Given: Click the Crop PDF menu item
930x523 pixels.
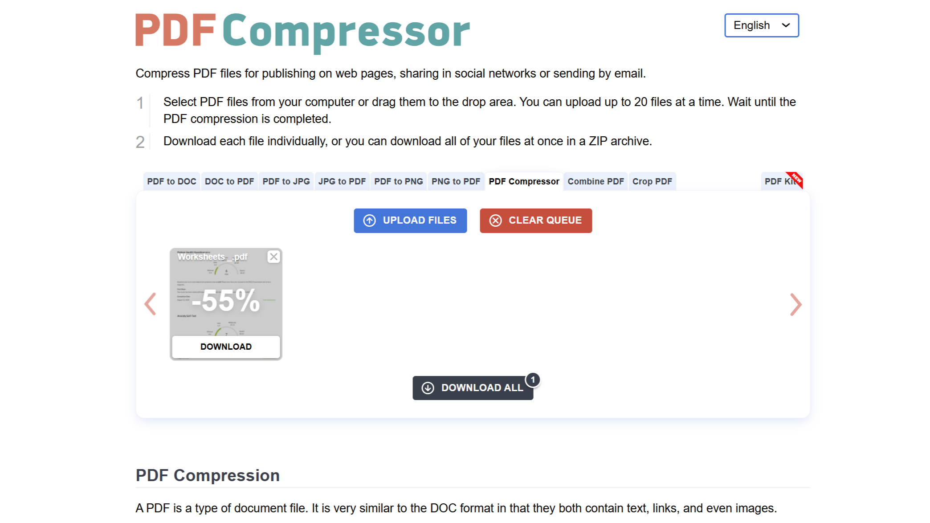Looking at the screenshot, I should point(653,181).
